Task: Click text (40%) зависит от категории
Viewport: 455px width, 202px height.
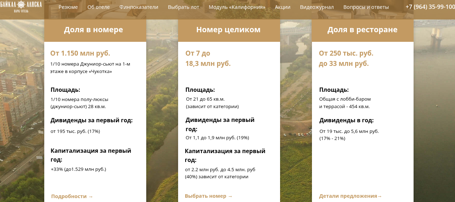Action: [x=217, y=176]
